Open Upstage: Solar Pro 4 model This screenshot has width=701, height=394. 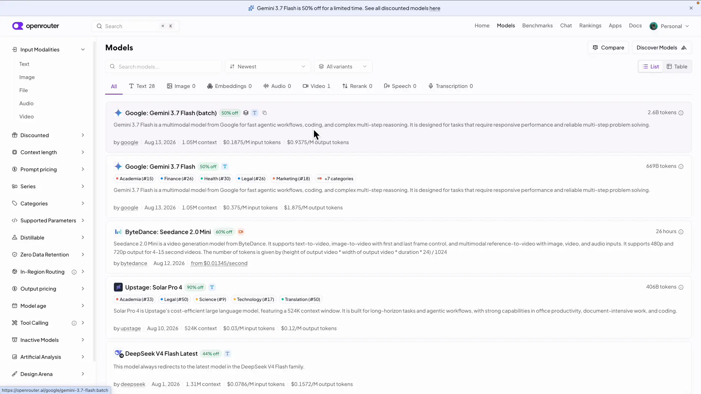tap(153, 287)
